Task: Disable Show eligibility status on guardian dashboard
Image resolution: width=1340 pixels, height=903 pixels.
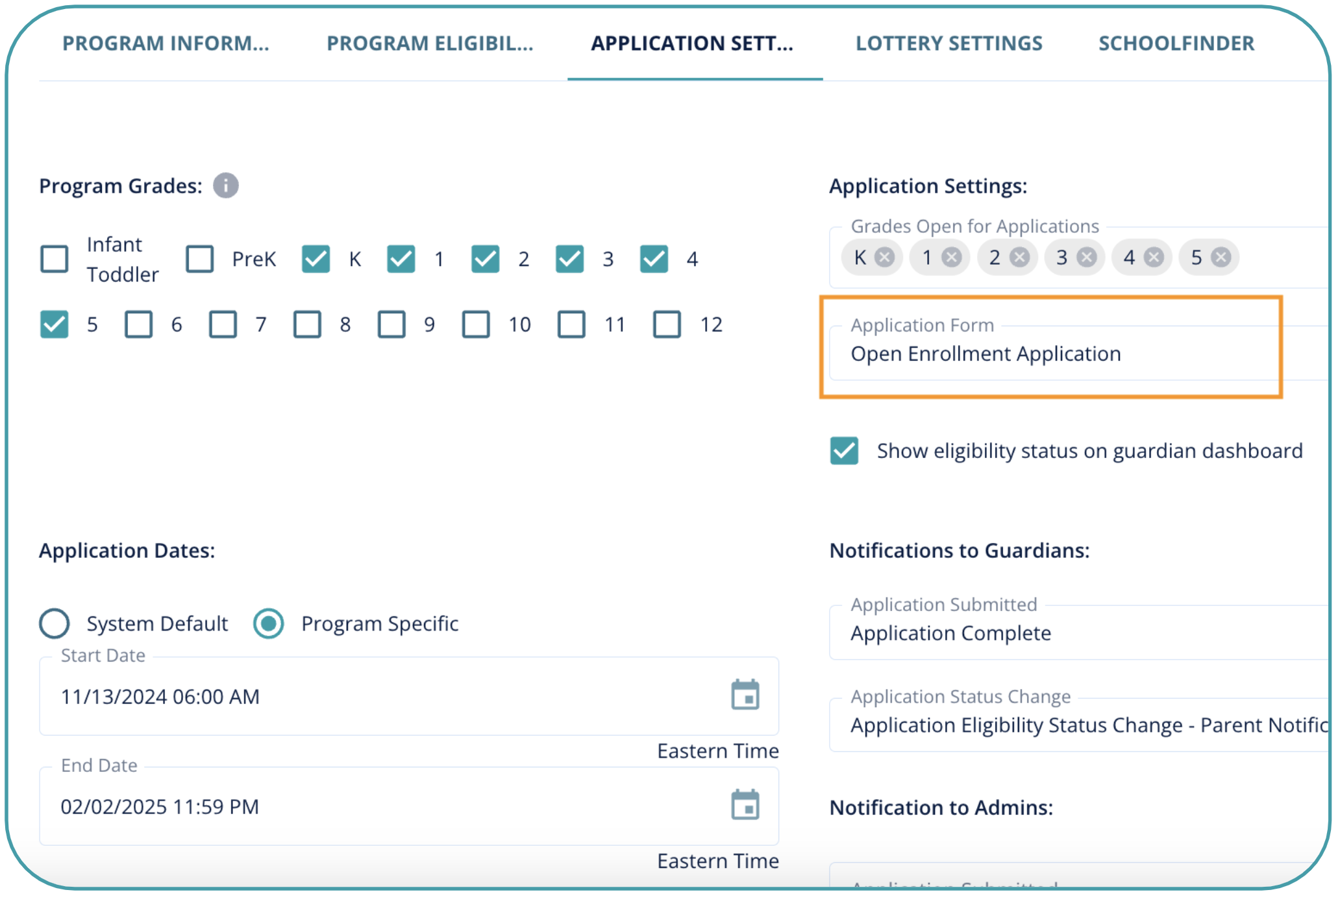Action: point(844,451)
